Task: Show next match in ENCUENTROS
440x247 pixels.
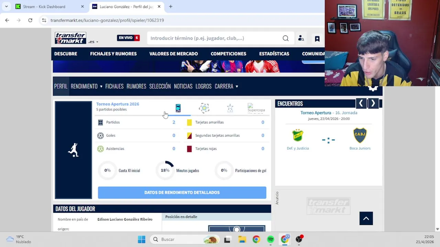Action: [373, 103]
